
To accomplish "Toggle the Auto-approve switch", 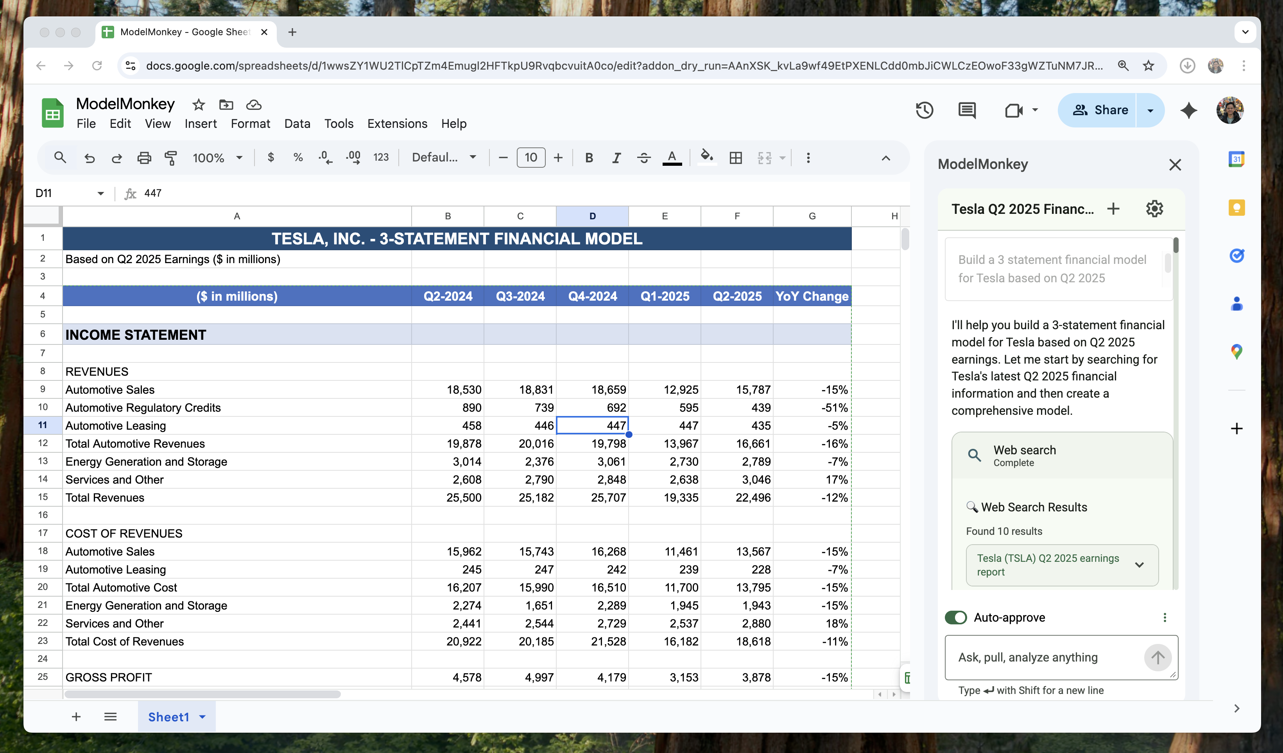I will point(956,618).
